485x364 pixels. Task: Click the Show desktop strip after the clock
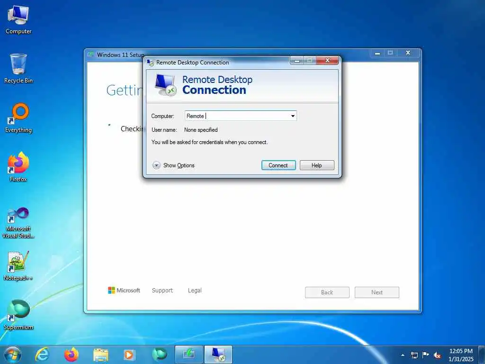coord(482,355)
